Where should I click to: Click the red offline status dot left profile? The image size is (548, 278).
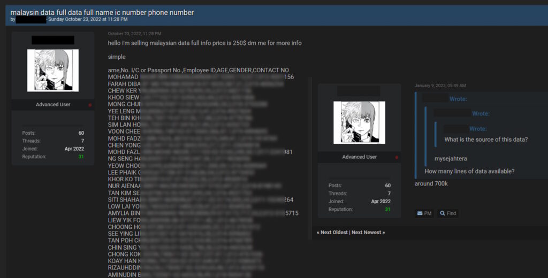tap(90, 105)
